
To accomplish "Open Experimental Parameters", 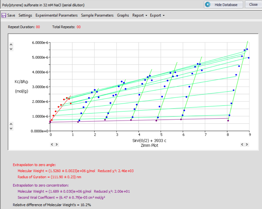I will pyautogui.click(x=56, y=15).
